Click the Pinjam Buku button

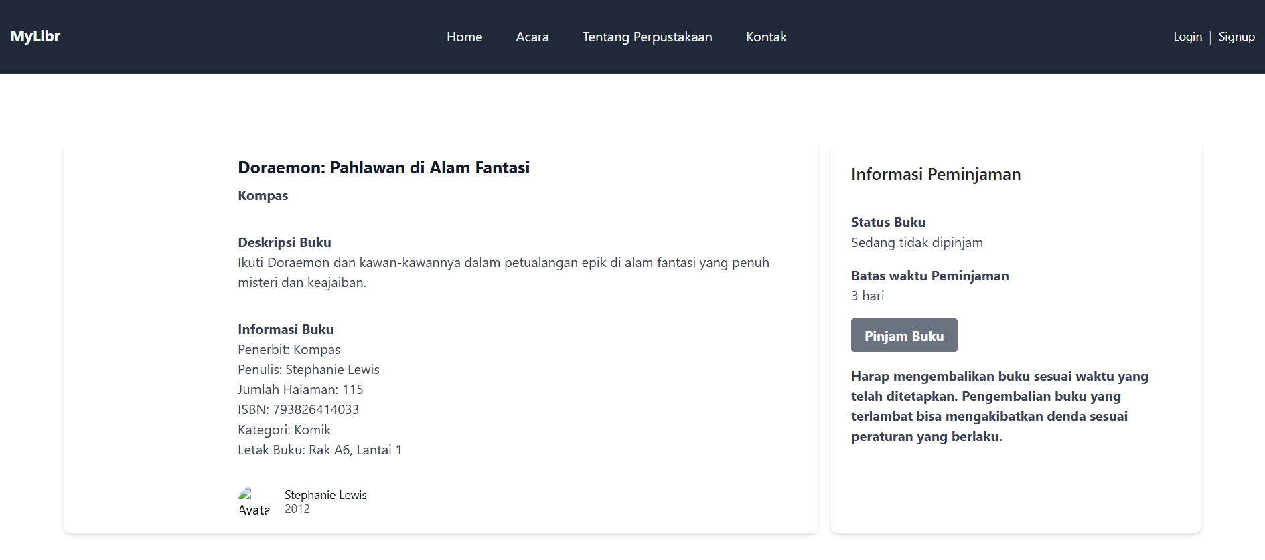tap(904, 335)
